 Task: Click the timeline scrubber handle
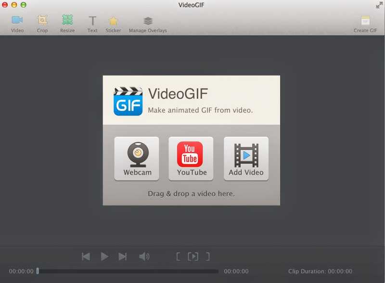tap(37, 271)
